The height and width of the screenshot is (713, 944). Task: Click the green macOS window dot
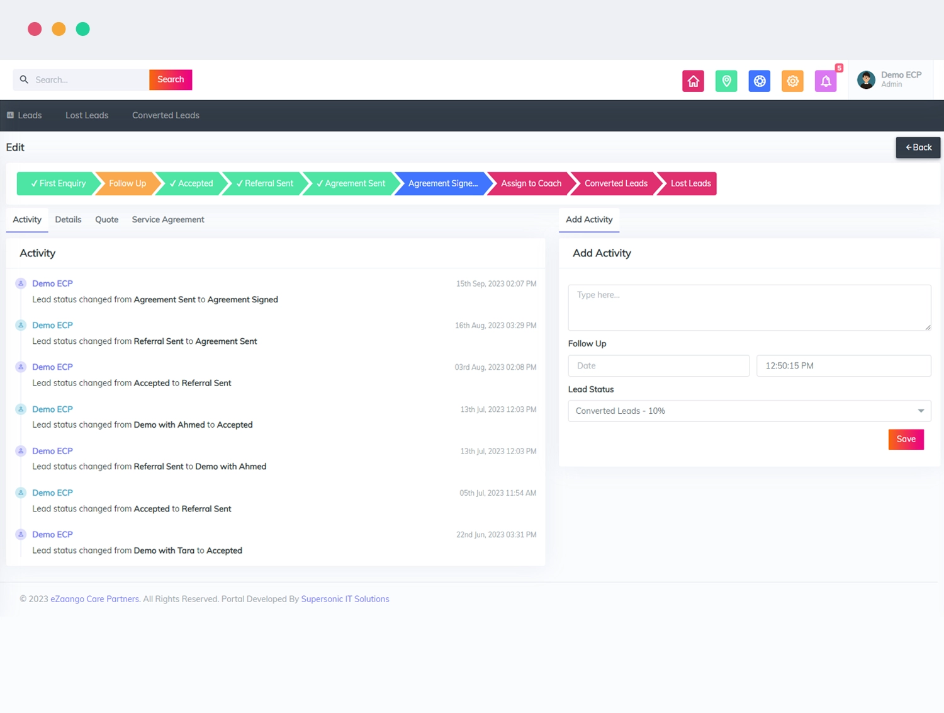[82, 29]
